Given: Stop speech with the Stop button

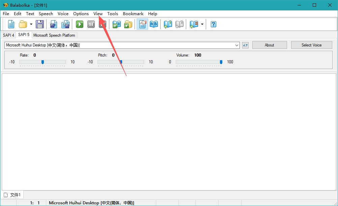Looking at the screenshot, I should (x=103, y=24).
